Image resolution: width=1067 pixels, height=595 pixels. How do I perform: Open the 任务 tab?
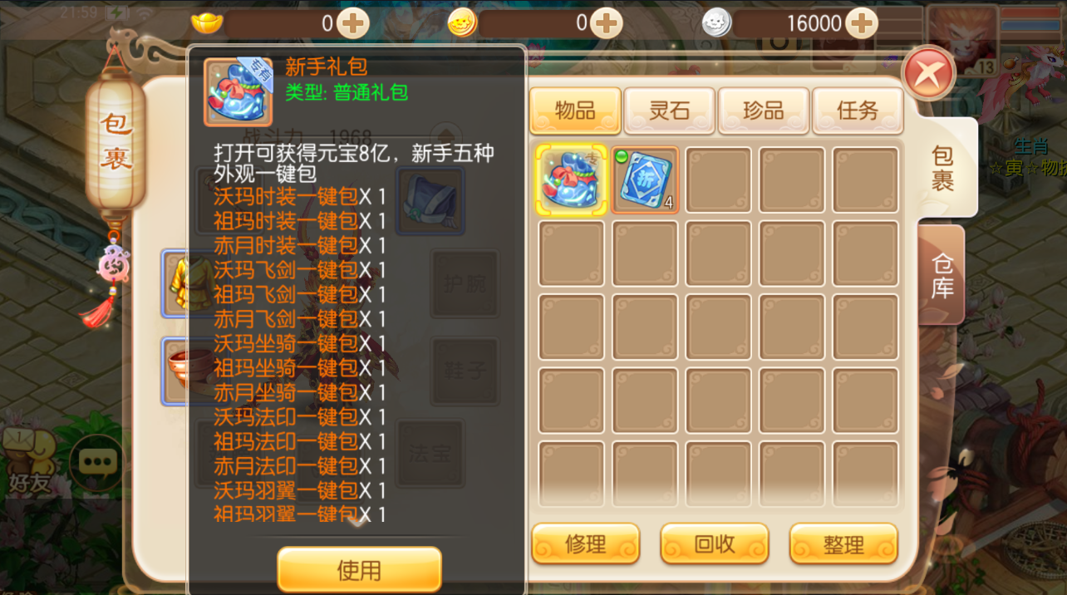click(x=858, y=111)
